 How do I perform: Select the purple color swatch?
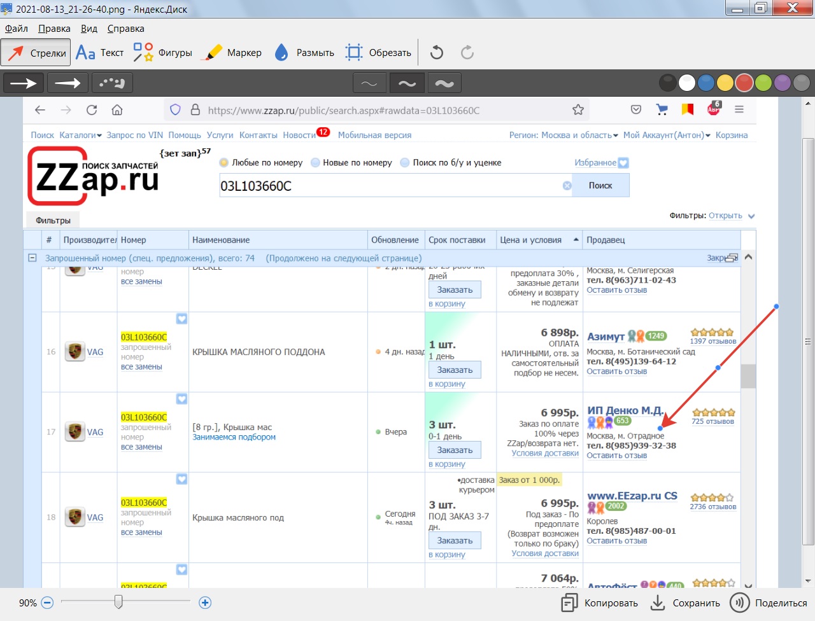(783, 83)
